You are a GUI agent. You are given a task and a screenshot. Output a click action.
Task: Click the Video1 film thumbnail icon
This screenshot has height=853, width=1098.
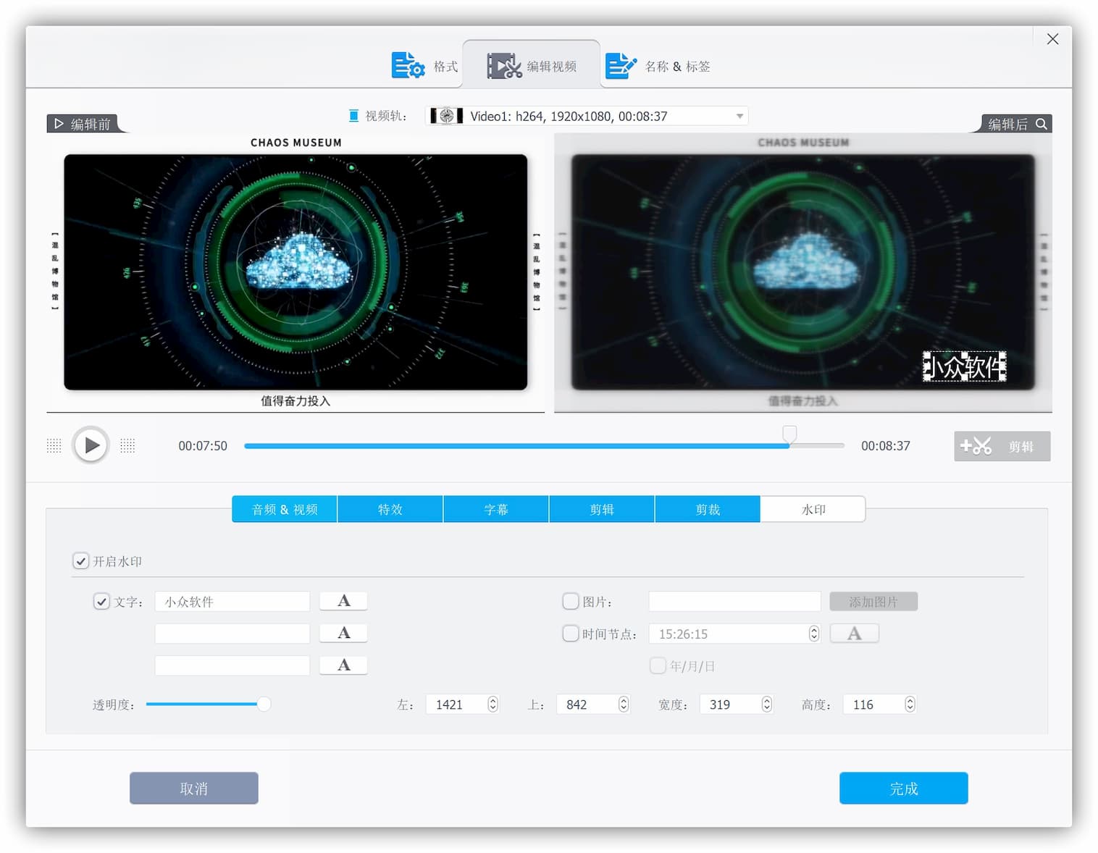click(447, 116)
